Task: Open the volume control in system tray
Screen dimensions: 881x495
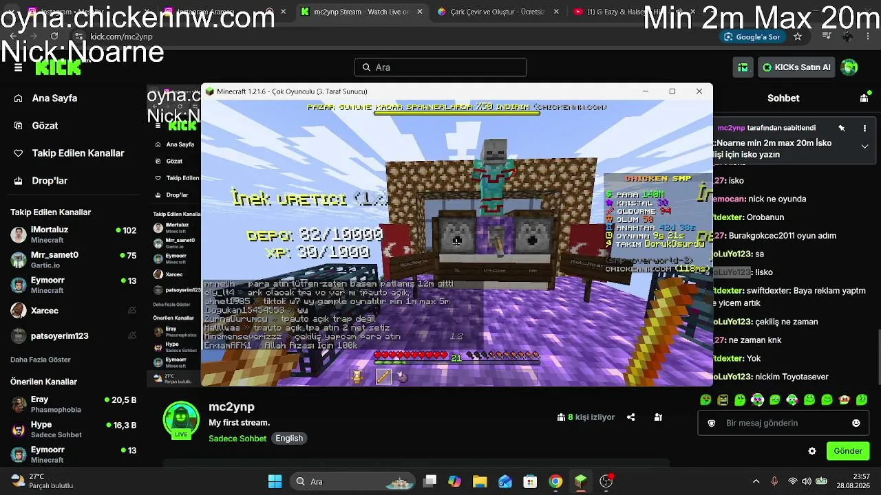Action: [807, 481]
